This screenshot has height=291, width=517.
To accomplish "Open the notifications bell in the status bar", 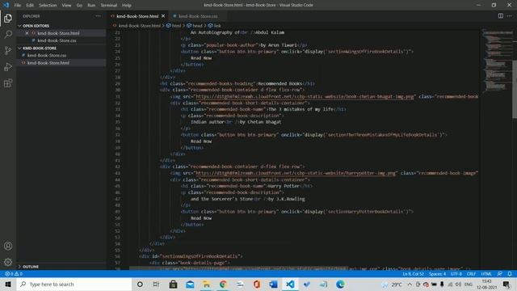I will [510, 274].
